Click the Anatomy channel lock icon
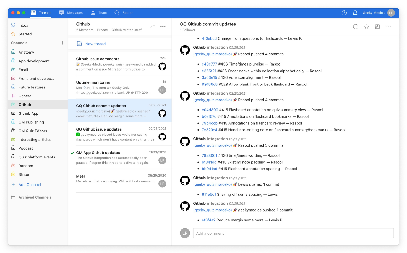Viewport: 407px width, 253px height. 13,52
